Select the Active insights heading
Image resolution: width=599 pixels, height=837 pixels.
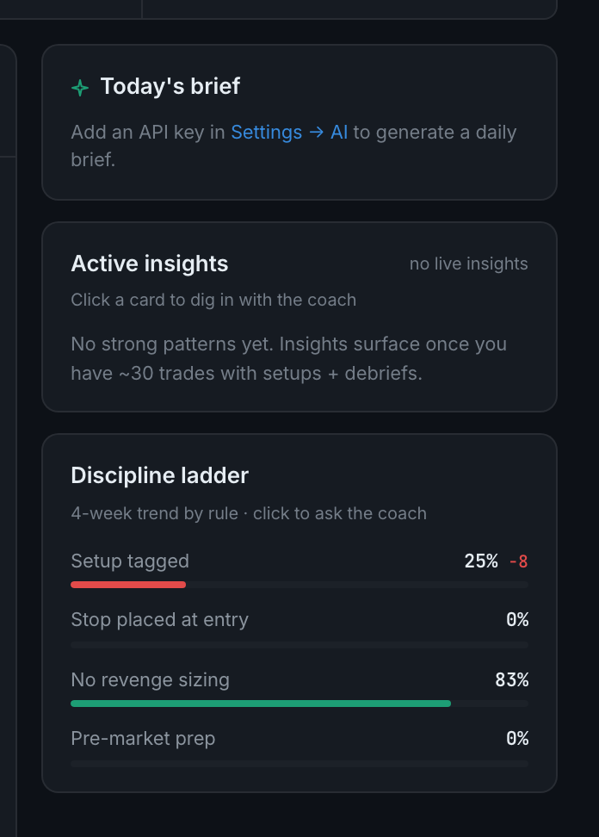150,263
